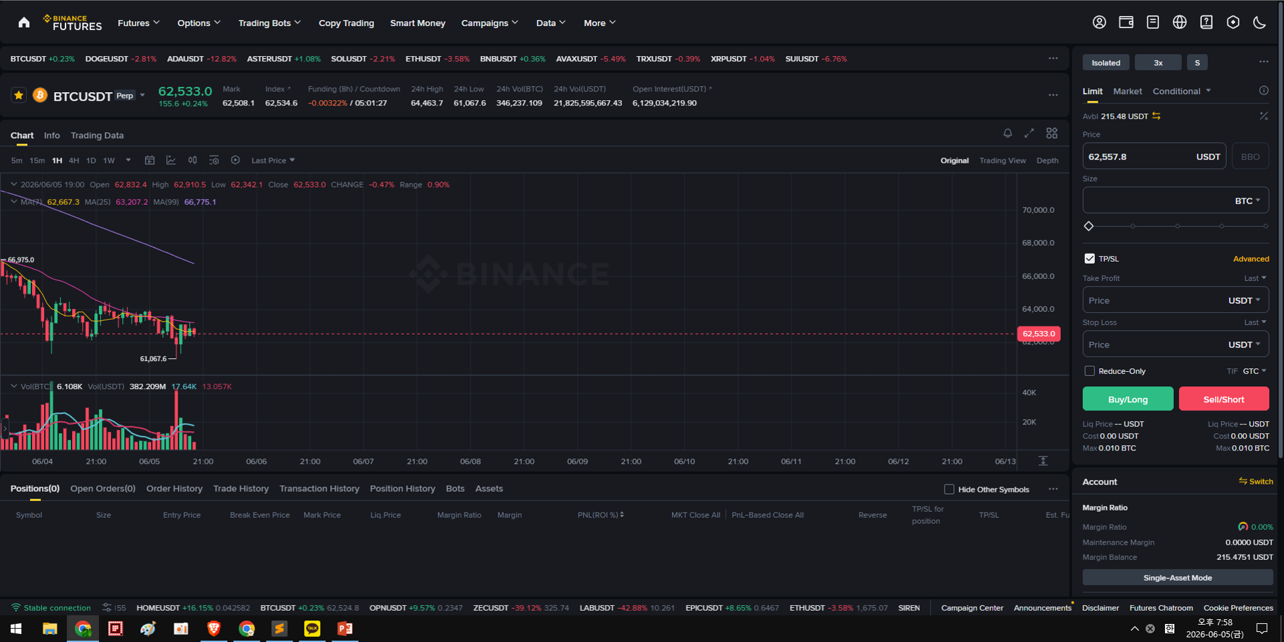Select the 1D chart interval
This screenshot has width=1284, height=642.
92,160
